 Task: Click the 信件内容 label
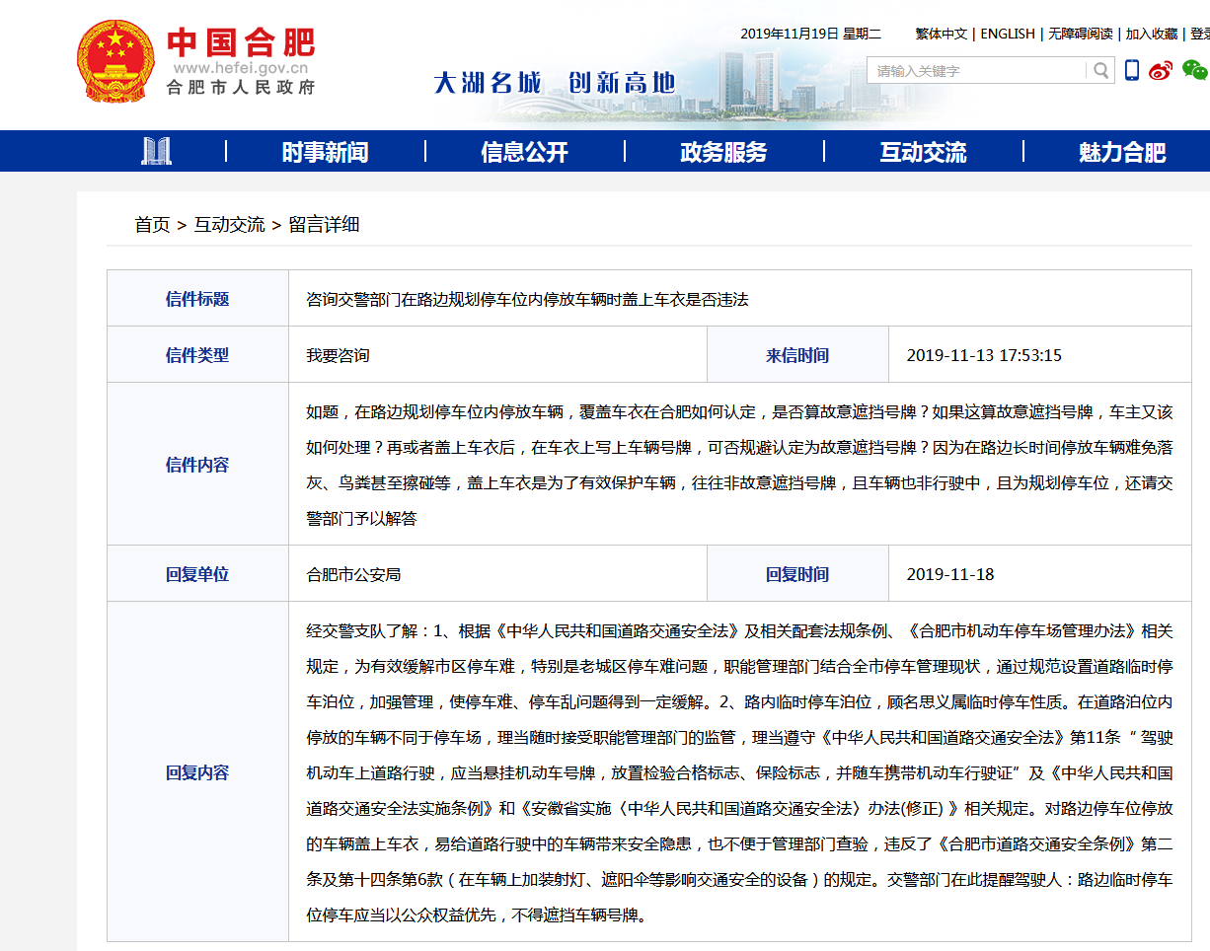coord(197,465)
